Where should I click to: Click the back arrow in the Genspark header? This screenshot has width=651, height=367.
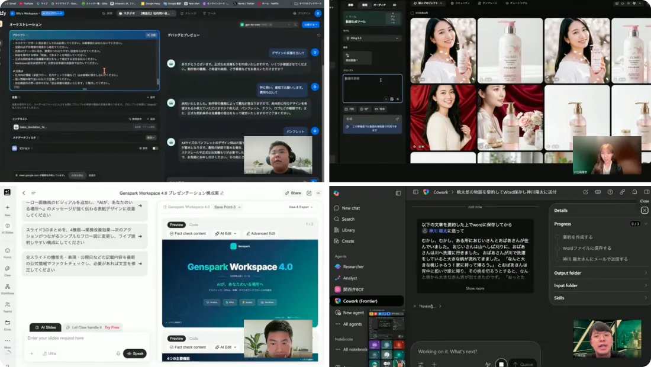(24, 193)
